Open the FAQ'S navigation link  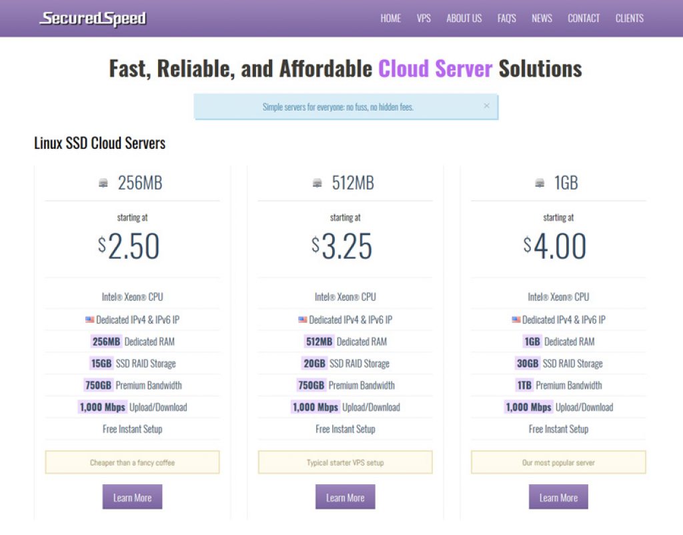click(x=507, y=18)
